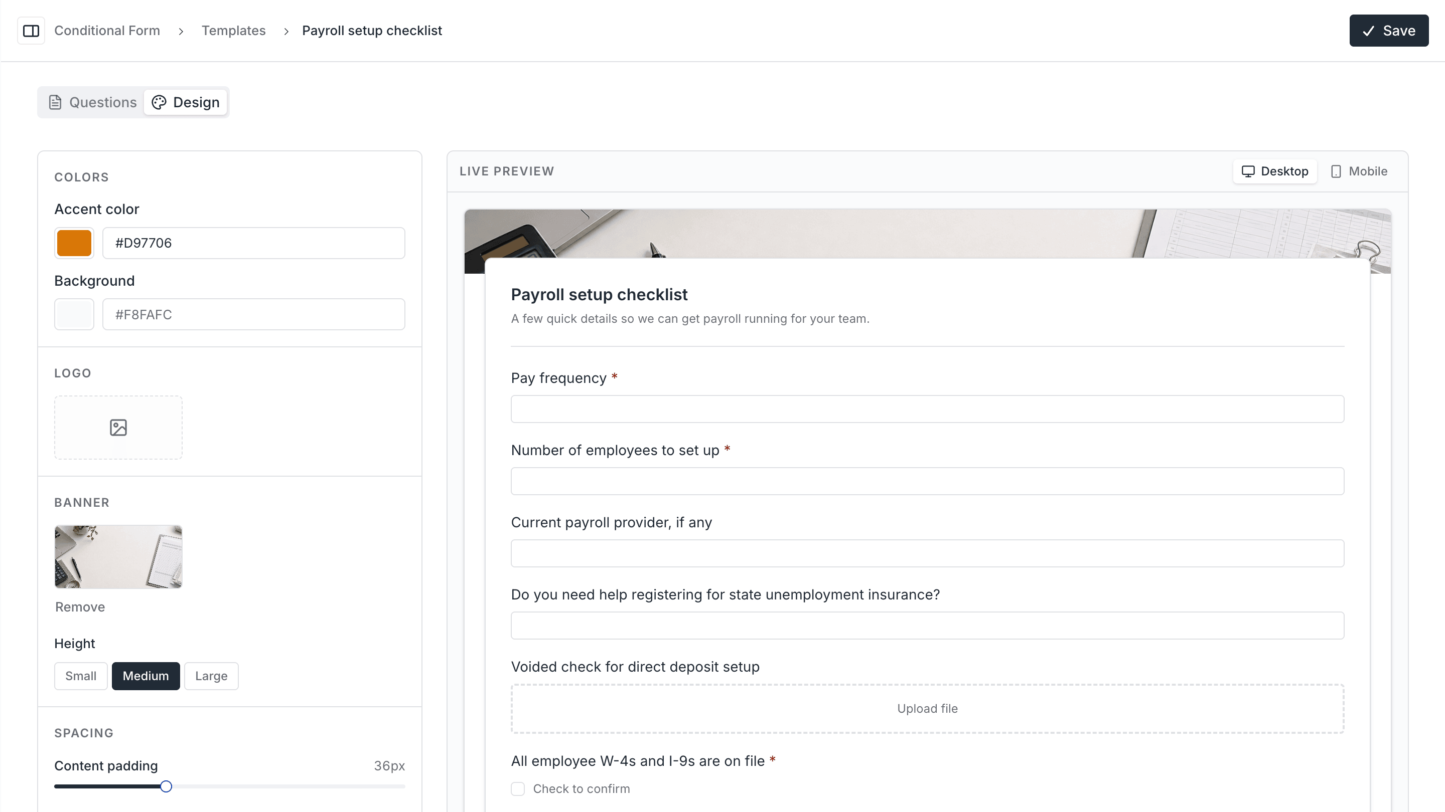
Task: Click the preview banner image
Action: [x=927, y=233]
